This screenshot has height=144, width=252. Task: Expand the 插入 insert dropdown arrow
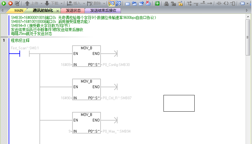(84, 3)
